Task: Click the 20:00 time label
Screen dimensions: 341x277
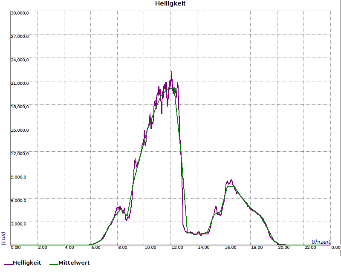Action: (284, 248)
